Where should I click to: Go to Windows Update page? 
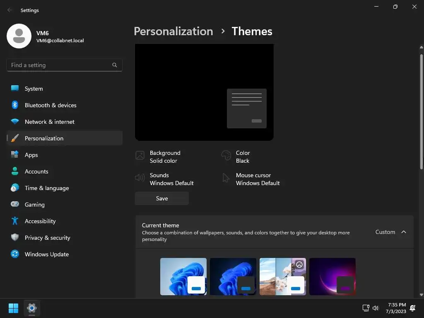point(65,254)
